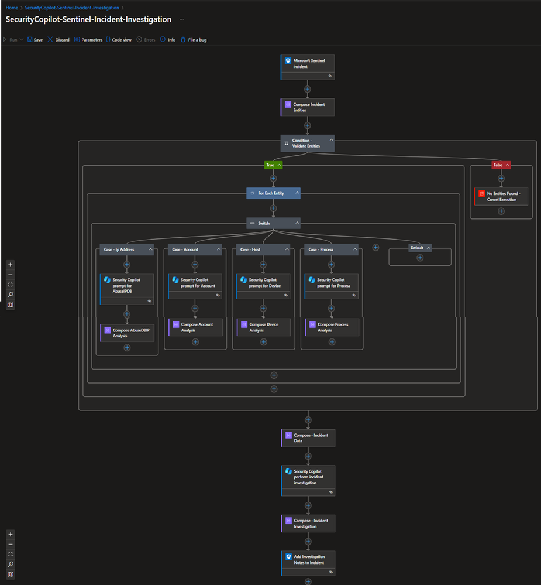Add an action directly under the True label
Viewport: 541px width, 585px height.
coord(274,179)
